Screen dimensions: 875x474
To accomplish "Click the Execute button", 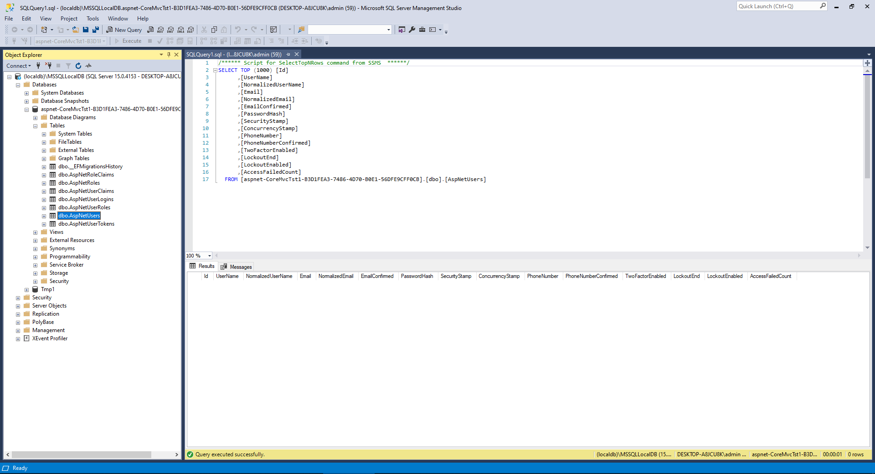I will 128,41.
